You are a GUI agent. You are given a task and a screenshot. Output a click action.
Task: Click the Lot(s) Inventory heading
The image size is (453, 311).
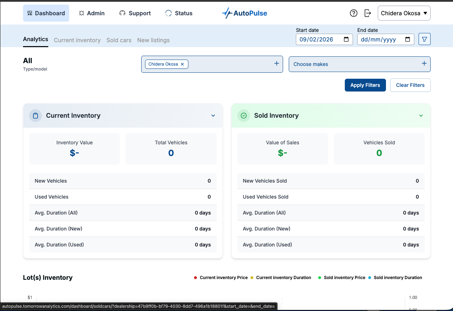tap(48, 278)
